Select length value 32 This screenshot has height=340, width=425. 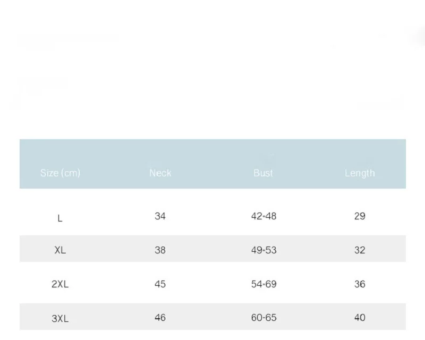coord(360,250)
